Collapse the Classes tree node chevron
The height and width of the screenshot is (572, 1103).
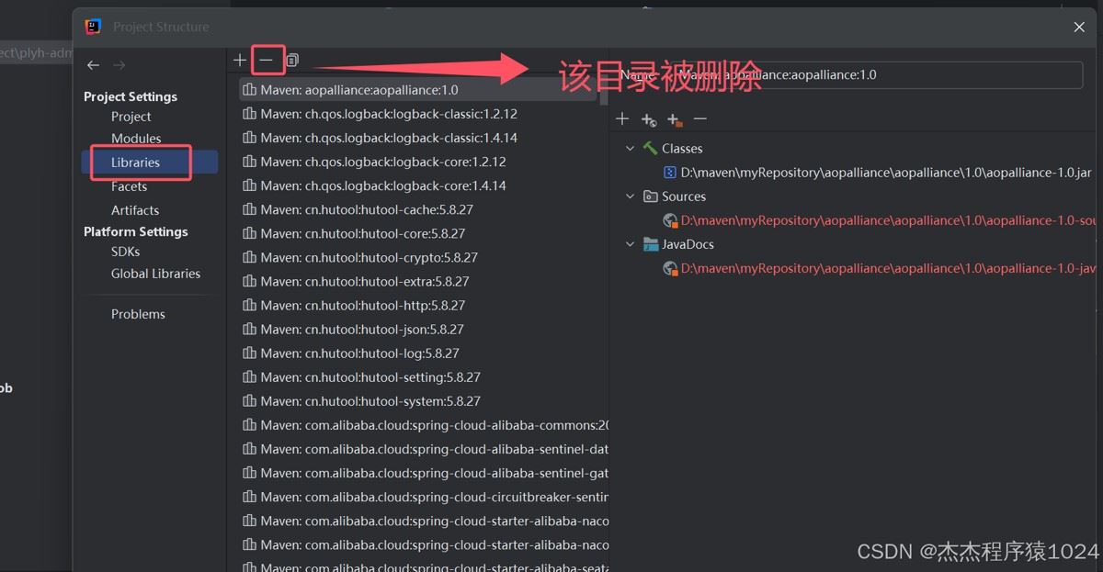coord(630,148)
